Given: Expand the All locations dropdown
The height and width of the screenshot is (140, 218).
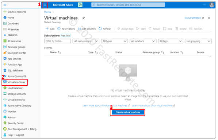Looking at the screenshot, I should (143, 41).
